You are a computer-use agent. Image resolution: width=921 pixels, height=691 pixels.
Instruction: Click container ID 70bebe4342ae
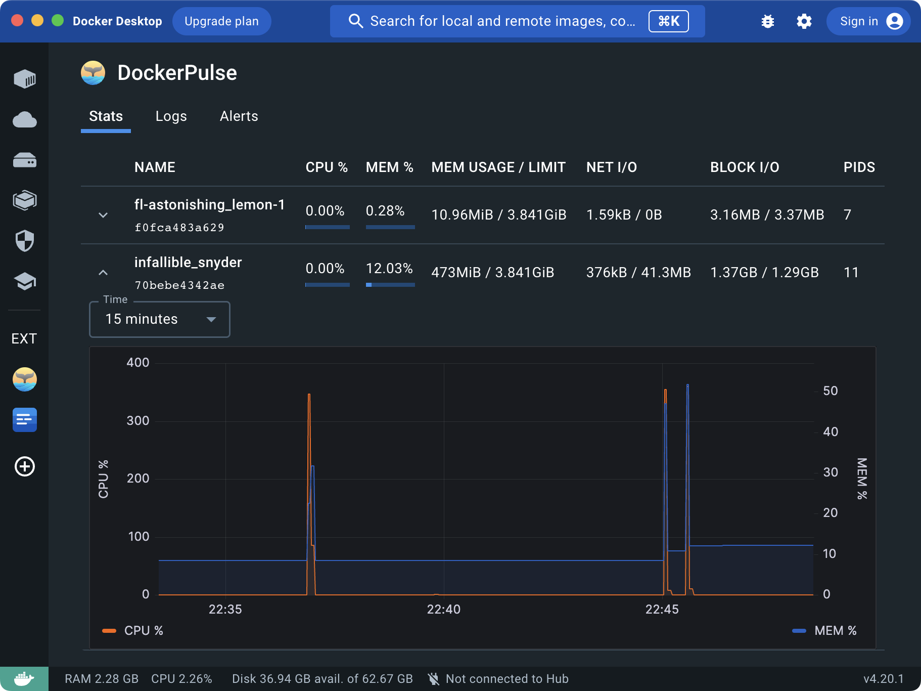click(x=179, y=285)
